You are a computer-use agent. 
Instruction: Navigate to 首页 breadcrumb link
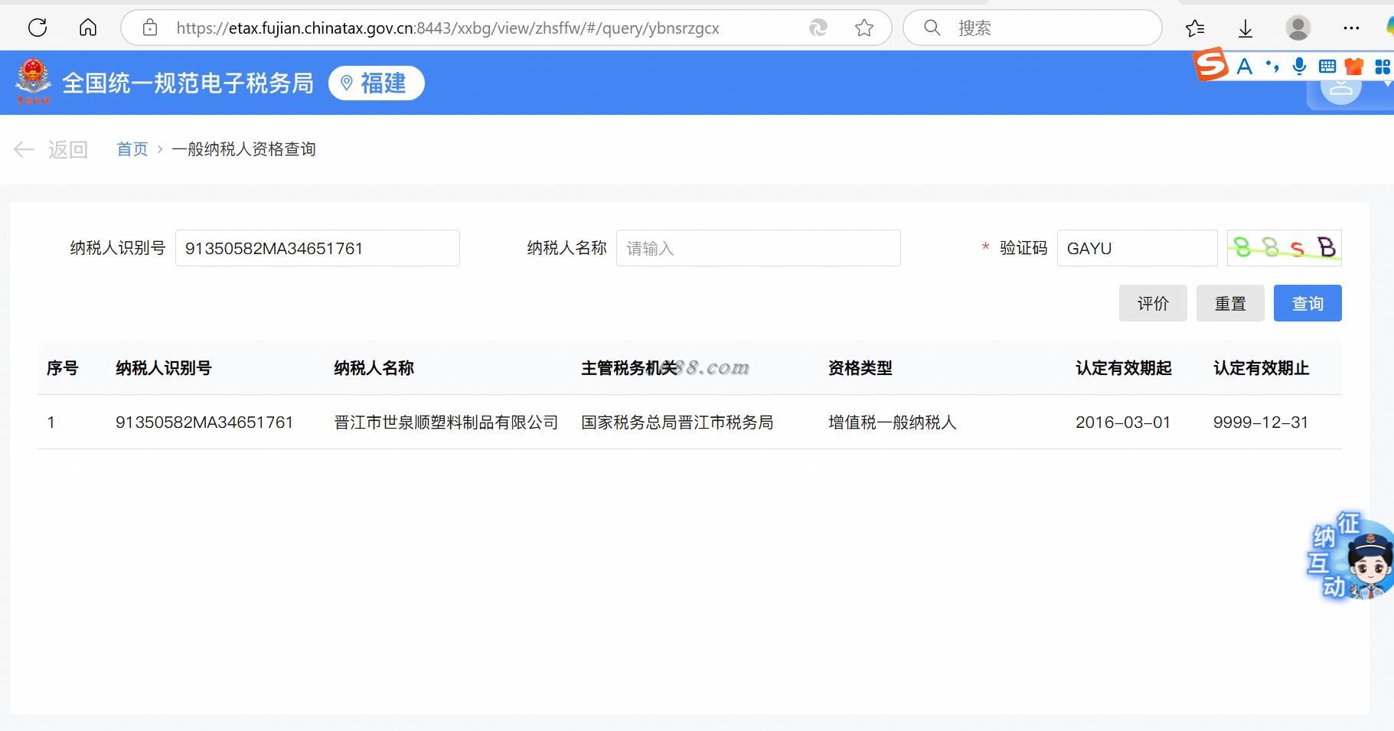[132, 149]
